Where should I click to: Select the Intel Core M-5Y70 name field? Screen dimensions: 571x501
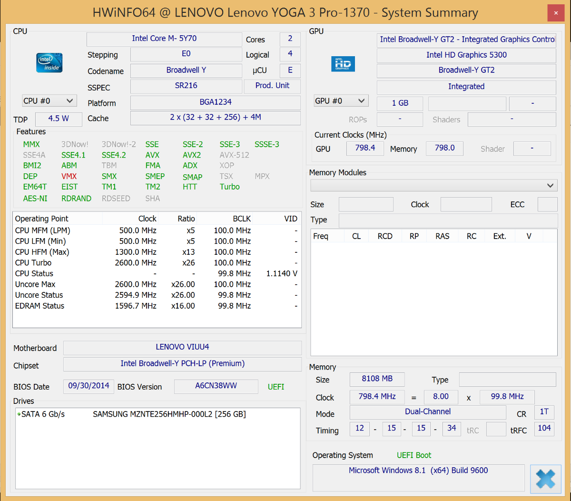[x=164, y=39]
